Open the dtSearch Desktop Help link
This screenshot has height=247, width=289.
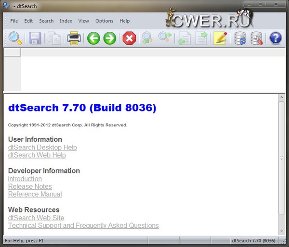[x=42, y=148]
